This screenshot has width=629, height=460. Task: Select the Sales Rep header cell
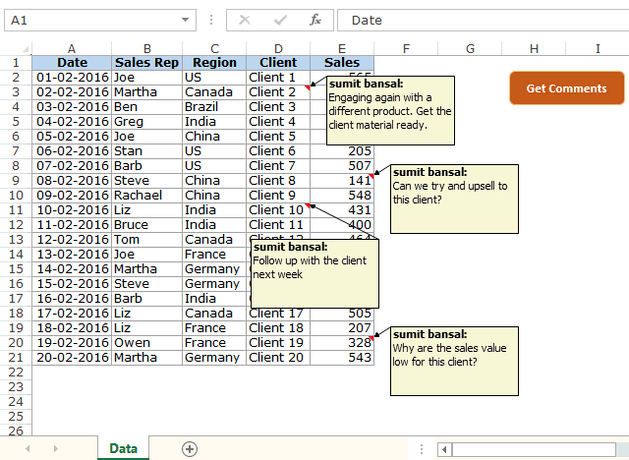pos(146,63)
